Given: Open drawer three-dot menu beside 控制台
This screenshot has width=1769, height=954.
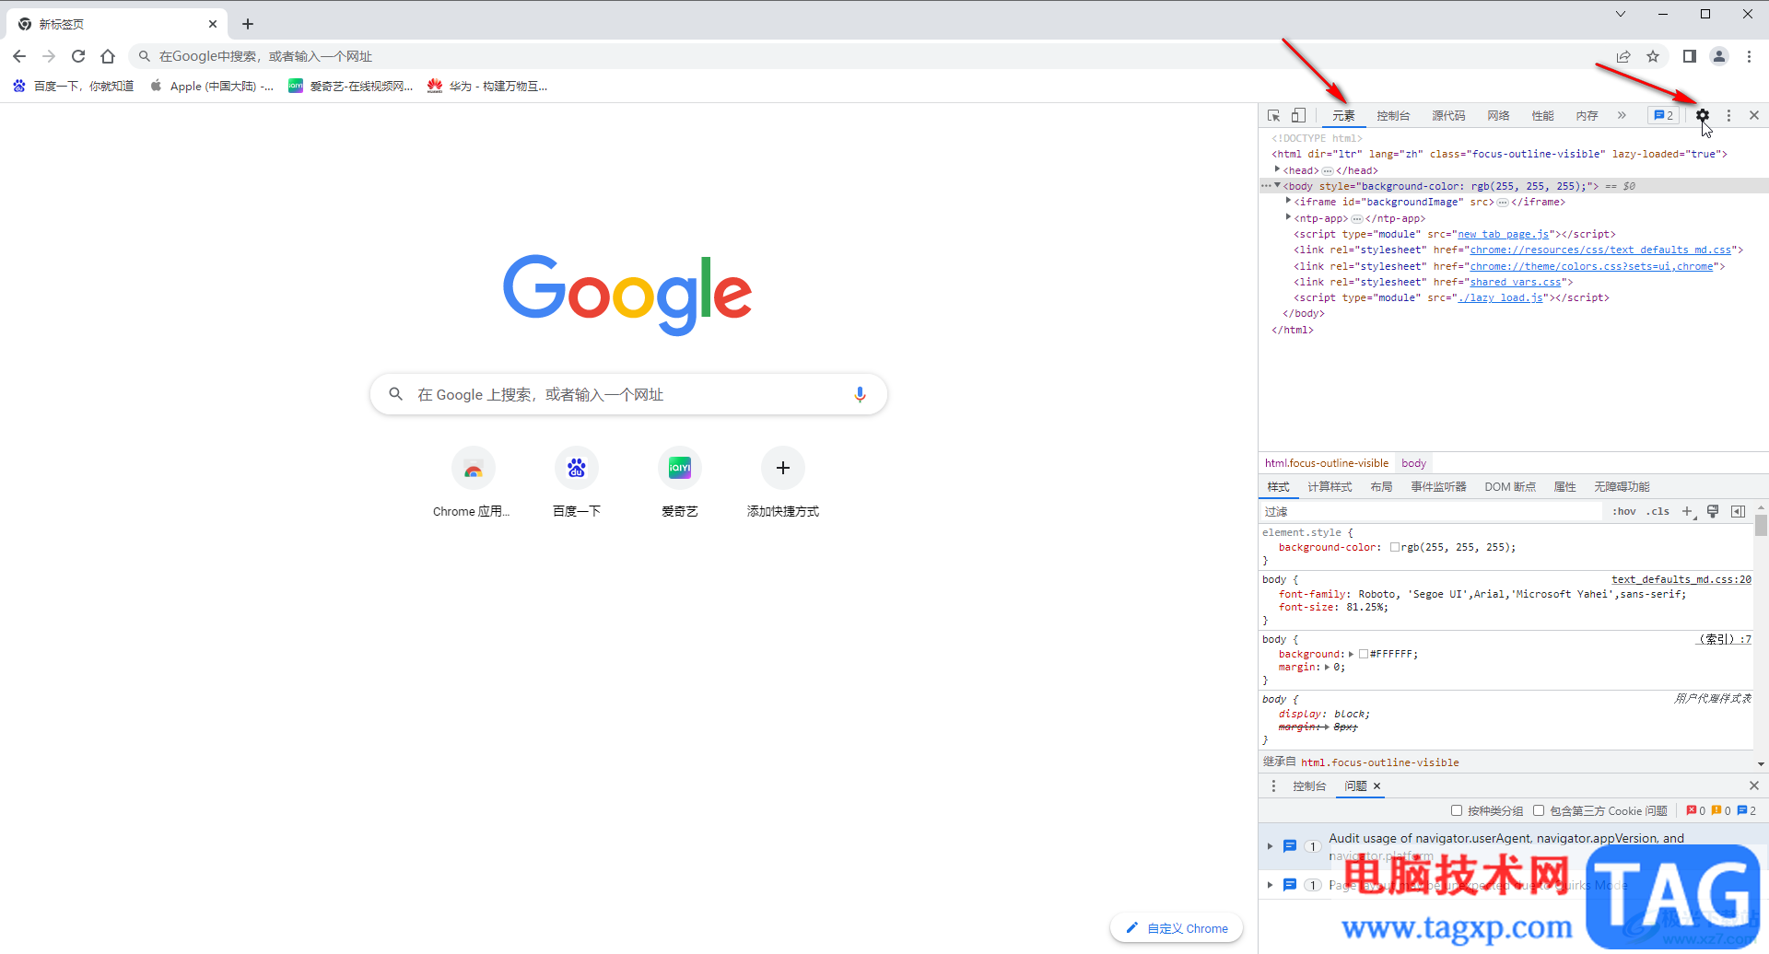Looking at the screenshot, I should pyautogui.click(x=1273, y=786).
